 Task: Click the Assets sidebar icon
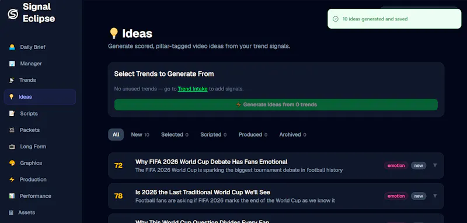pos(11,212)
